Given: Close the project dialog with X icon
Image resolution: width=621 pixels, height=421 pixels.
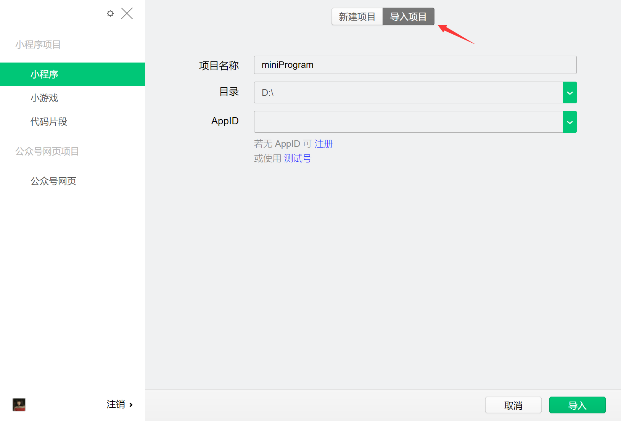Looking at the screenshot, I should coord(127,13).
